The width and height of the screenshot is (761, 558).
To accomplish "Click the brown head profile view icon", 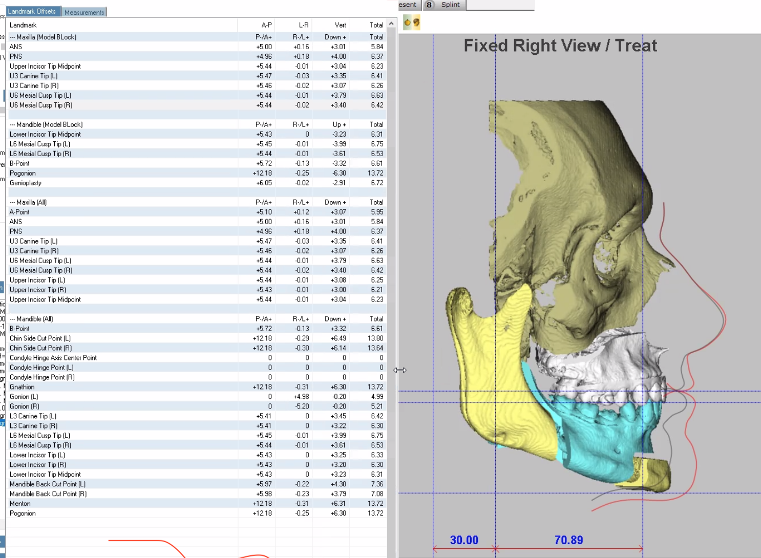I will click(416, 23).
